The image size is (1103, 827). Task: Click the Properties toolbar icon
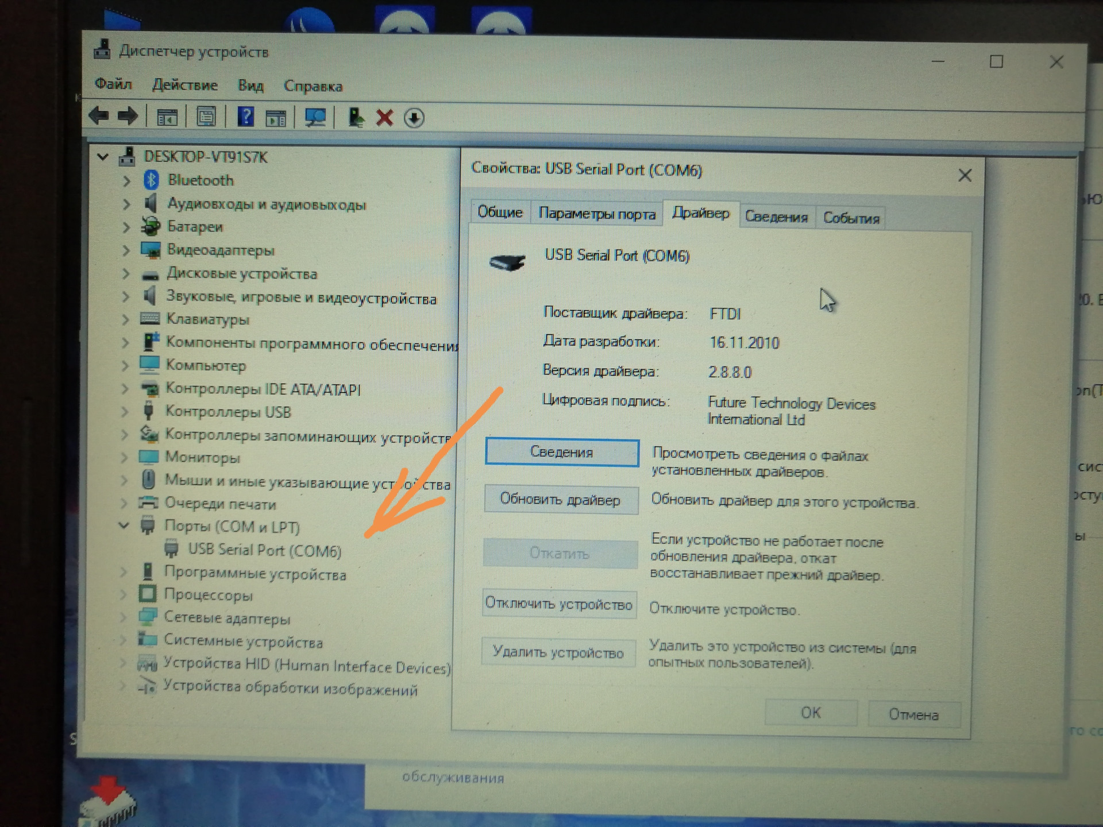(x=206, y=117)
